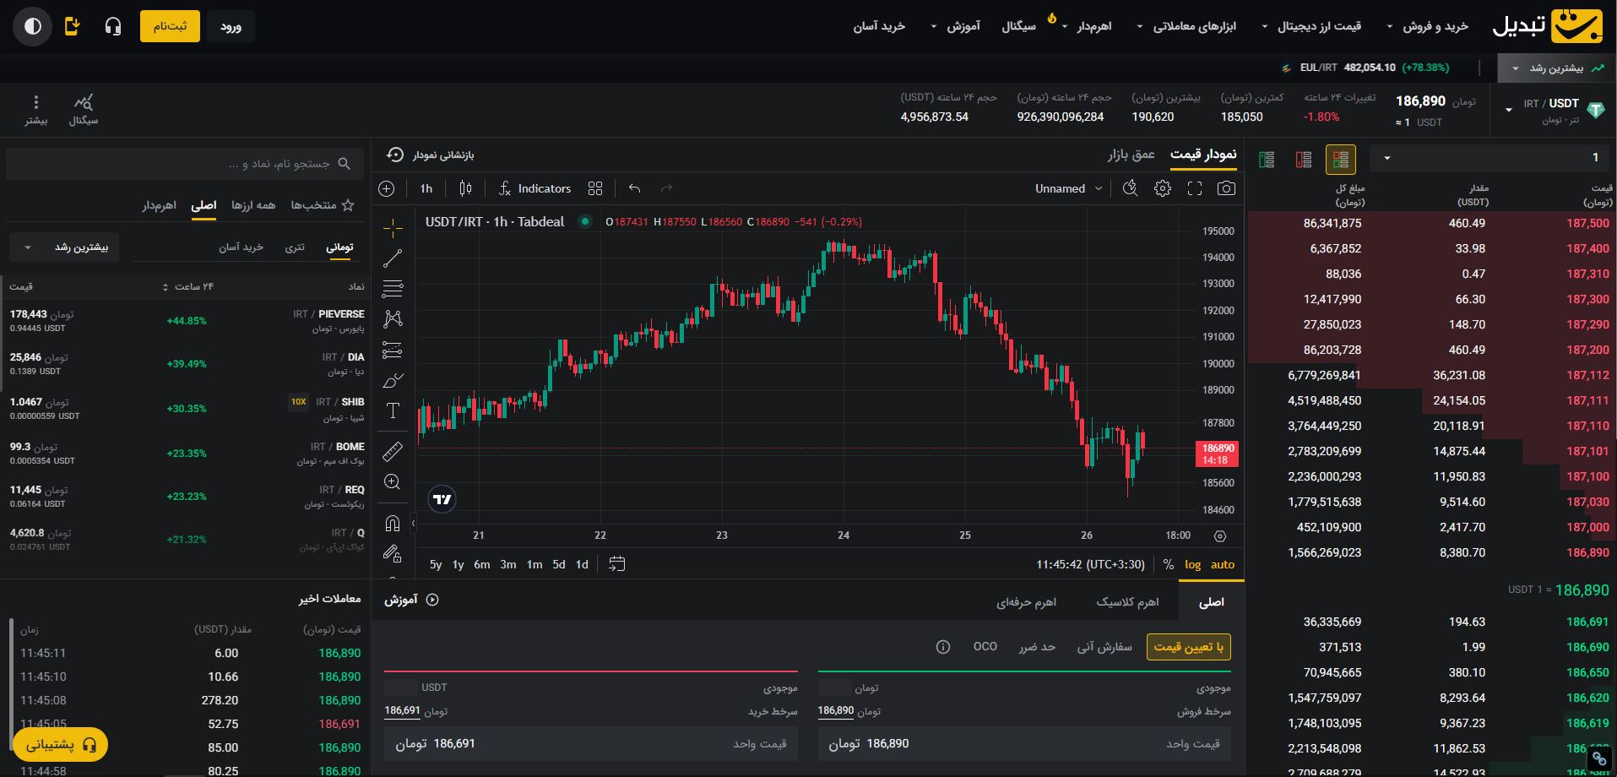Image resolution: width=1617 pixels, height=777 pixels.
Task: Switch chart to fullscreen mode
Action: [1195, 188]
